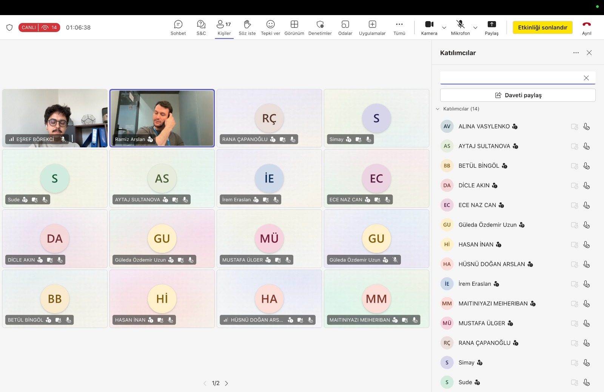
Task: Close the Katılımcılar panel
Action: (589, 53)
